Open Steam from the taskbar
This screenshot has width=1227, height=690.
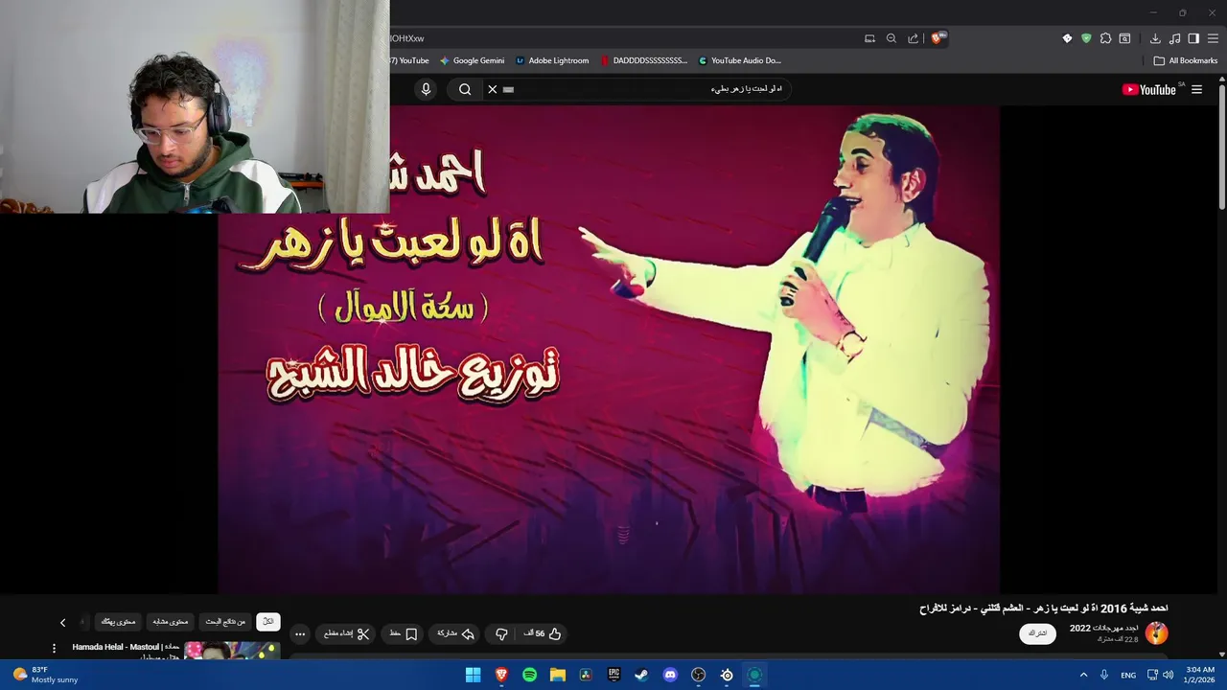coord(641,675)
